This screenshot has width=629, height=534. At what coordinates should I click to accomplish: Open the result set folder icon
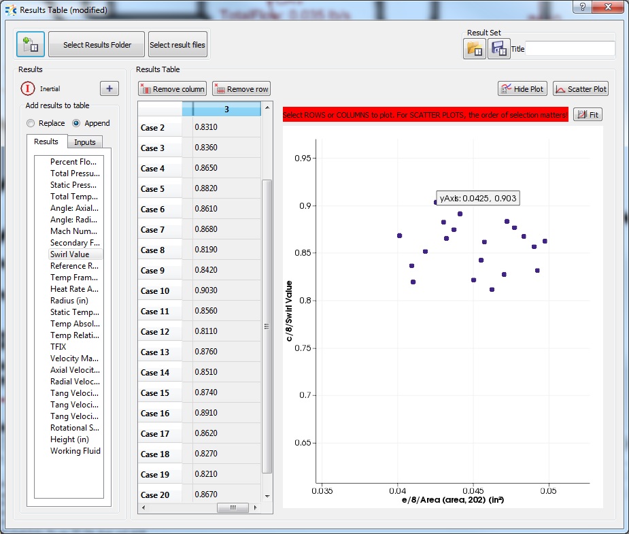tap(474, 49)
